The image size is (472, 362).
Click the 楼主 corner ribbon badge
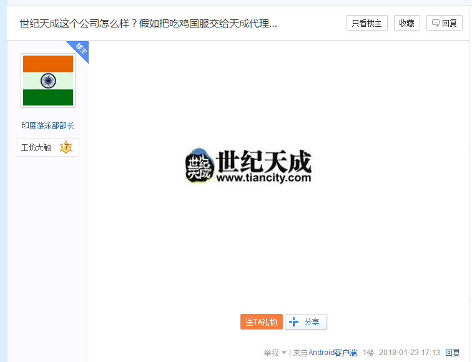[x=80, y=50]
